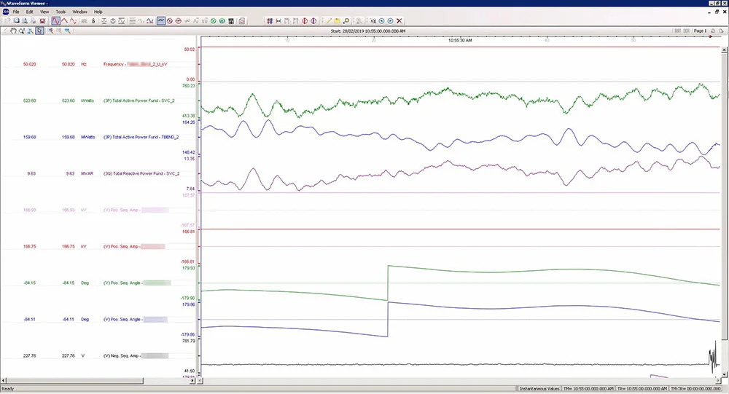The image size is (729, 394).
Task: Select the magnifier zoom tool
Action: (21, 31)
